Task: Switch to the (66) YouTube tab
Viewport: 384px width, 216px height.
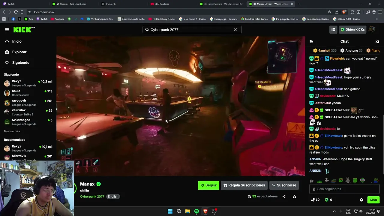Action: click(173, 4)
